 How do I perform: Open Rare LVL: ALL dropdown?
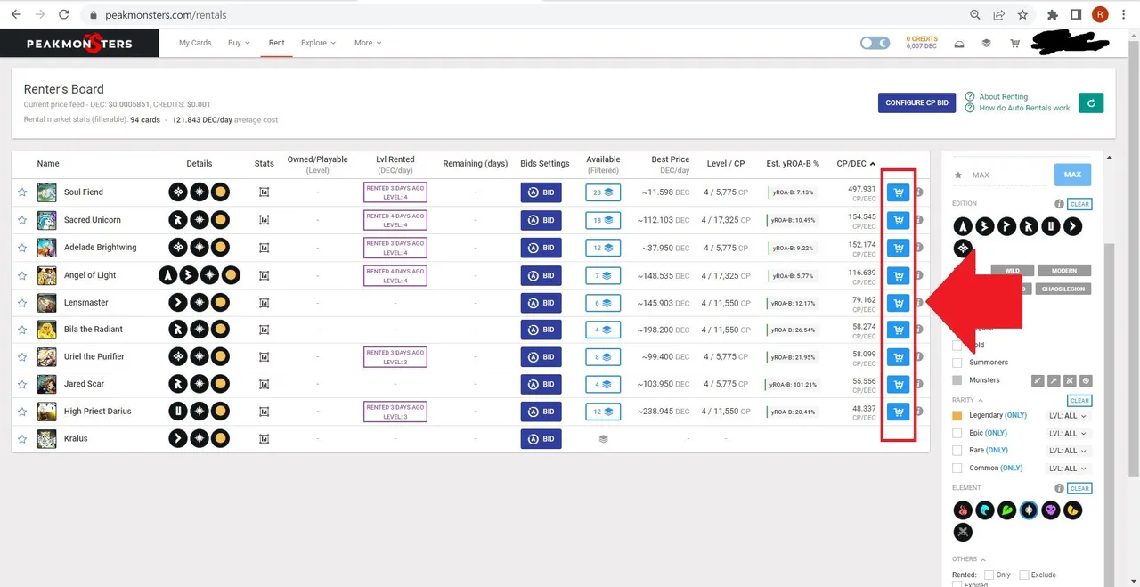pos(1069,451)
